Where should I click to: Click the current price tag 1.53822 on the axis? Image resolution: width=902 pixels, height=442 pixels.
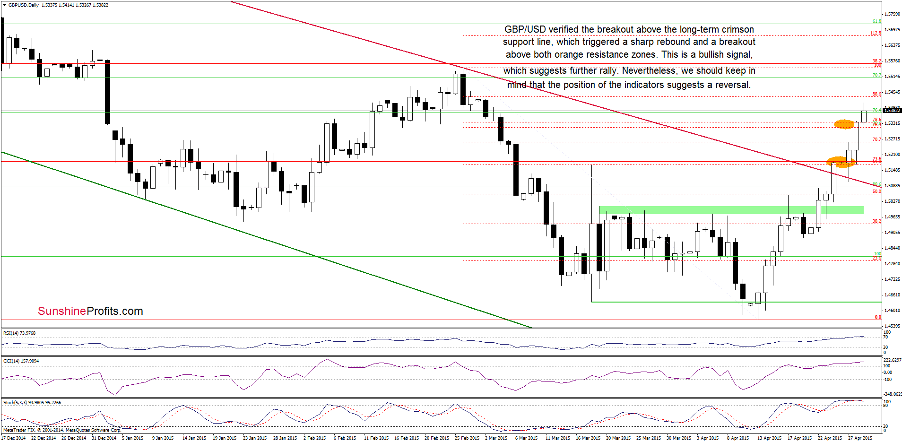892,110
